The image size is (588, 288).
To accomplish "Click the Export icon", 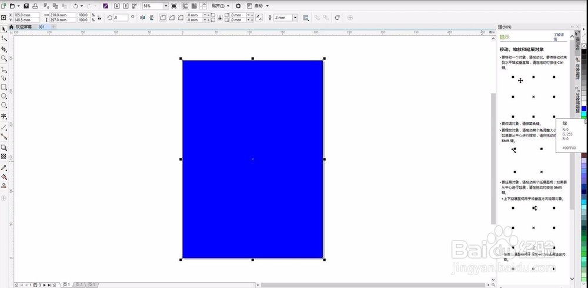I will [x=126, y=6].
